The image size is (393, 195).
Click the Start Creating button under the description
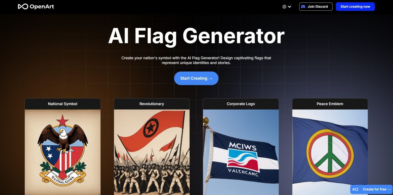[x=196, y=78]
